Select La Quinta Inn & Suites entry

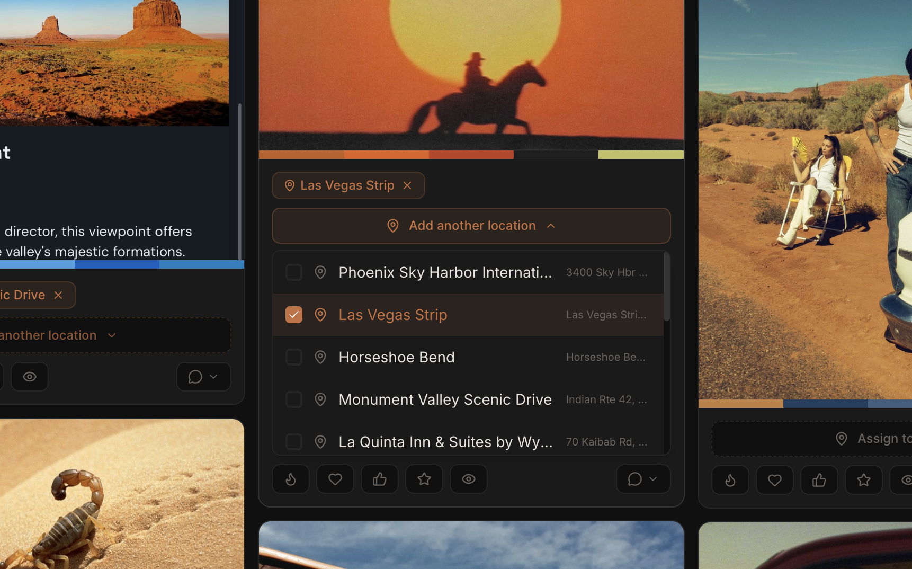[445, 442]
